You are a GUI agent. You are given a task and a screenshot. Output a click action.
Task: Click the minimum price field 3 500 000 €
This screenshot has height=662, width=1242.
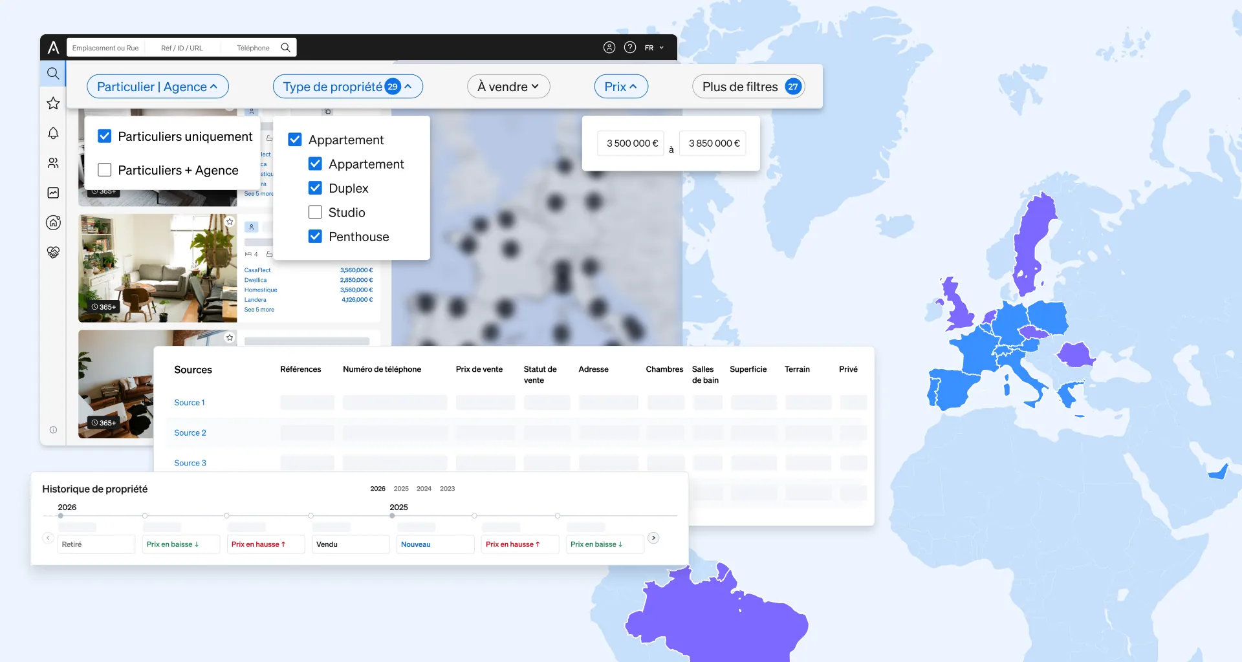tap(631, 144)
